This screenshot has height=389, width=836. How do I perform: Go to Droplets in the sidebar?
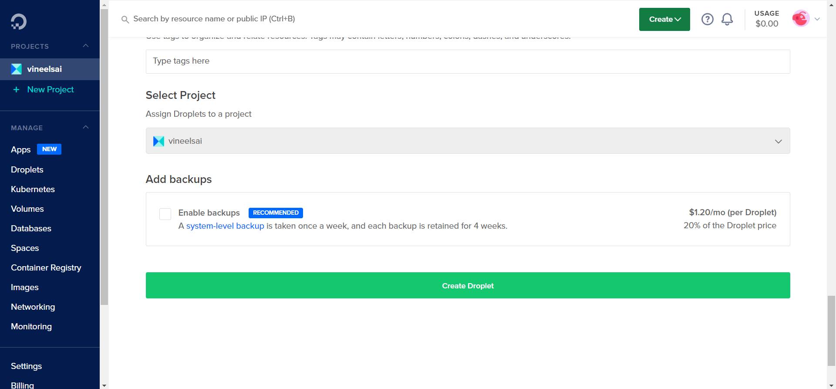[27, 169]
